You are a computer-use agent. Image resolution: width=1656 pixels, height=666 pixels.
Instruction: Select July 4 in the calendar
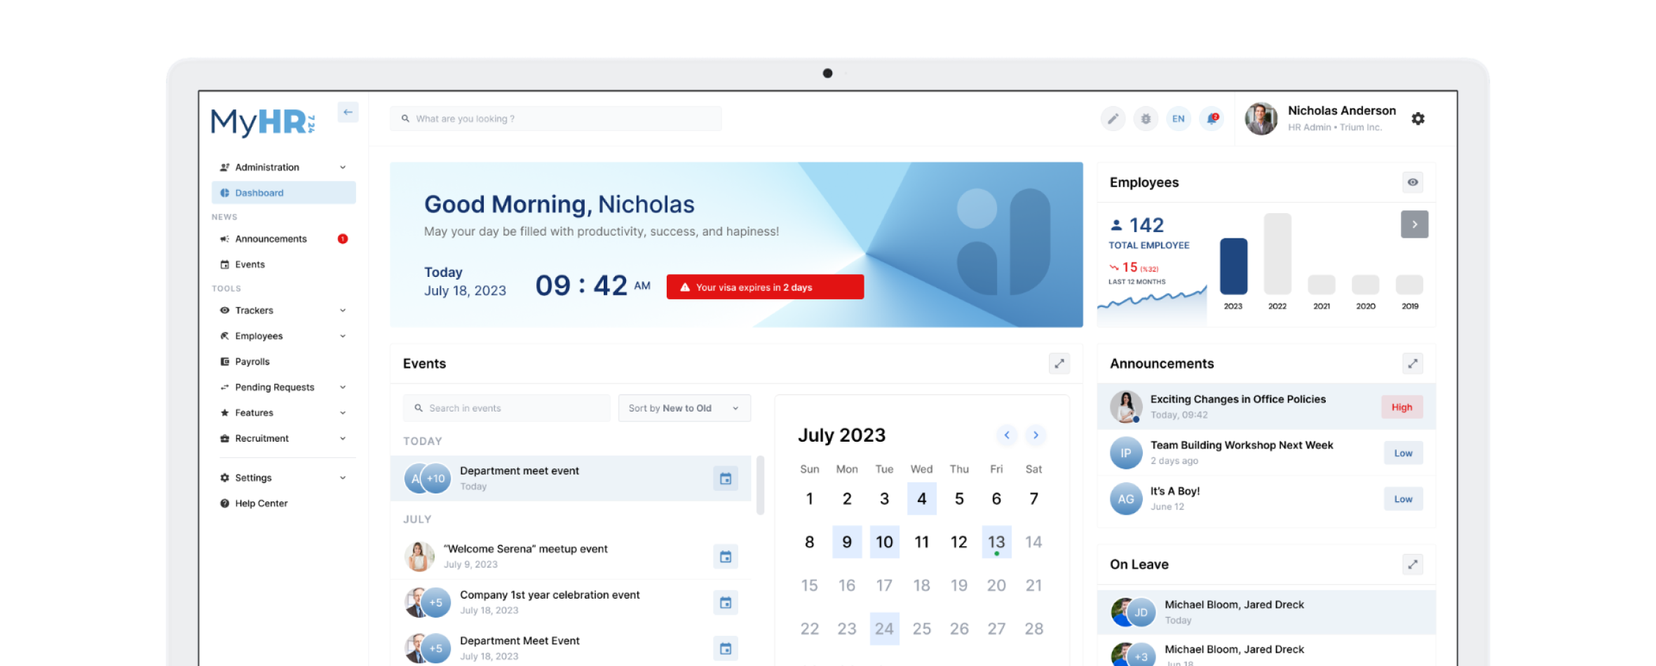(921, 498)
